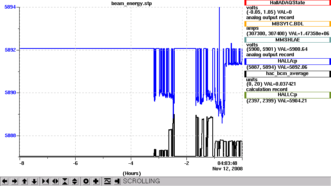
Task: Click the -4 hours x-axis label
Action: (131, 163)
